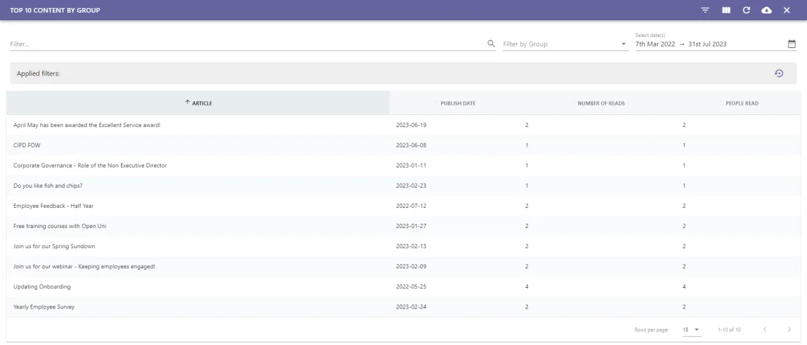
Task: Open the filter list icon in header
Action: point(705,10)
